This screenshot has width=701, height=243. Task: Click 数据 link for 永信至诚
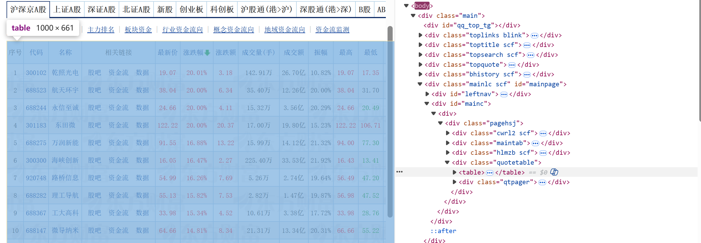(142, 108)
